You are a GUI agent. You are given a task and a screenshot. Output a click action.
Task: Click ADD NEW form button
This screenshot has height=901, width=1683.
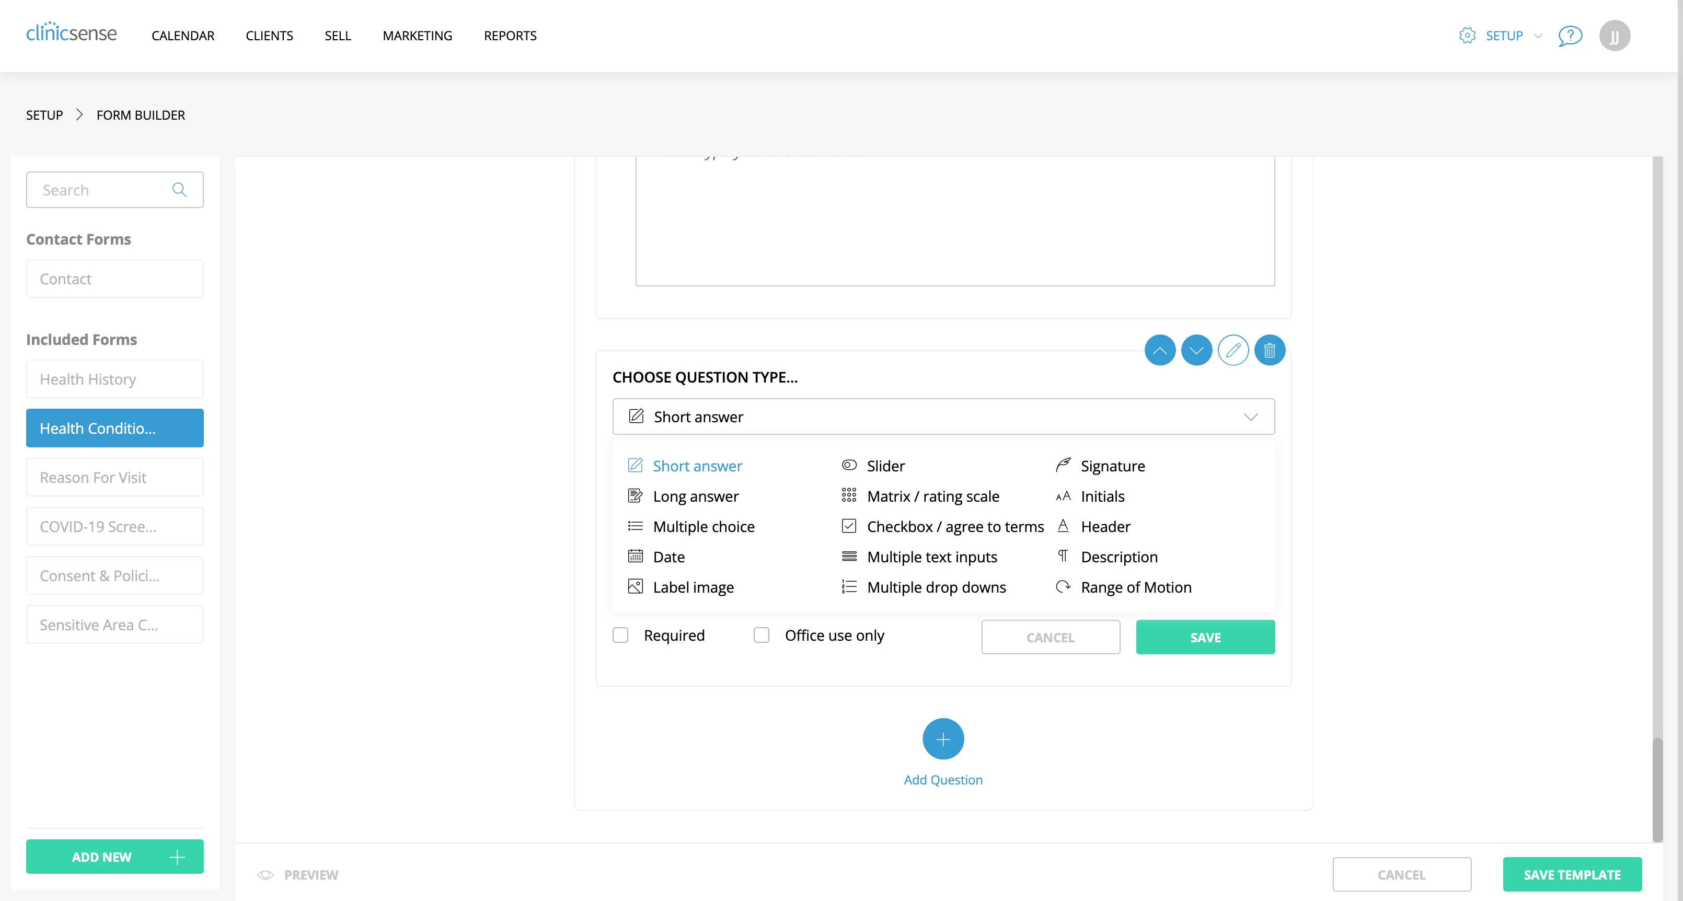pos(115,857)
